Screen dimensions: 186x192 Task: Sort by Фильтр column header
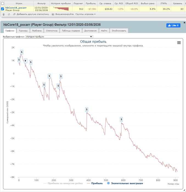41,3
